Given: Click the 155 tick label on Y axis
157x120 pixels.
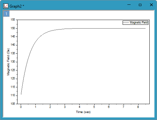Looking at the screenshot, I should tap(13, 20).
